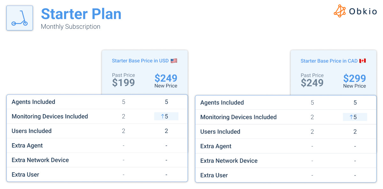The image size is (383, 189).
Task: Select Starter Base Price in USD header
Action: tap(140, 61)
